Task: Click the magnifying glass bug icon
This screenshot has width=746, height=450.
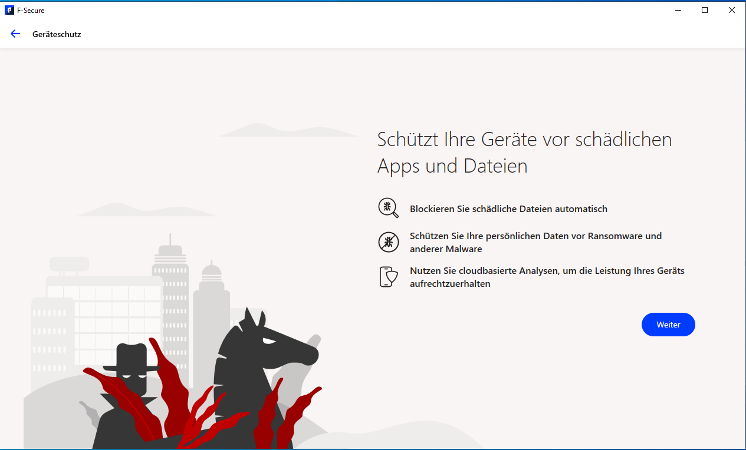Action: tap(387, 208)
